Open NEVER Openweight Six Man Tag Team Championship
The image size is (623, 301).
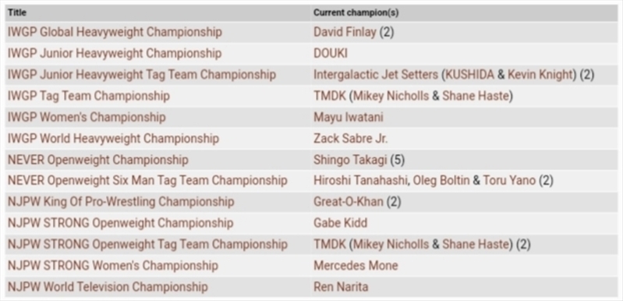coord(147,181)
